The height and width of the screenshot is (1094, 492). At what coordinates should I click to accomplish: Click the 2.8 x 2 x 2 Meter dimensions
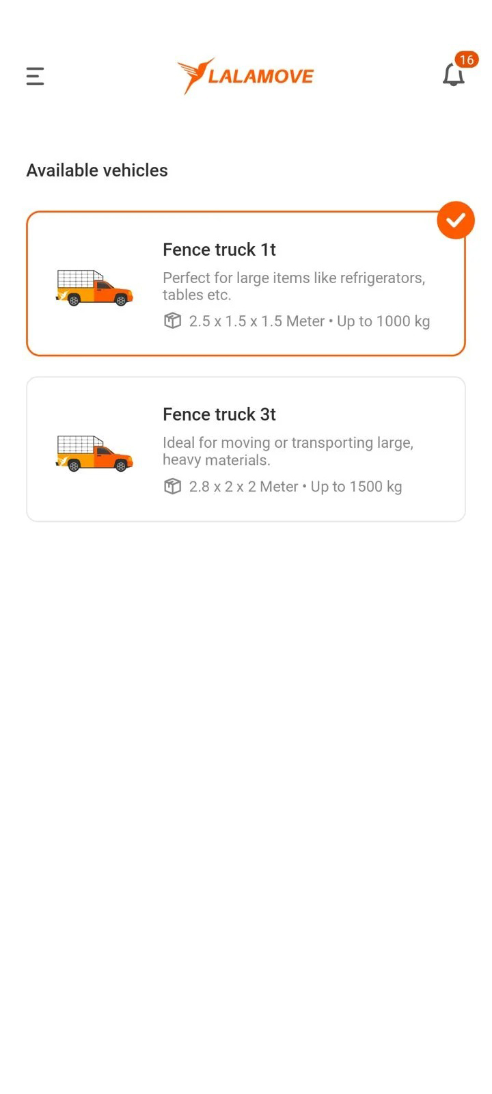point(243,487)
